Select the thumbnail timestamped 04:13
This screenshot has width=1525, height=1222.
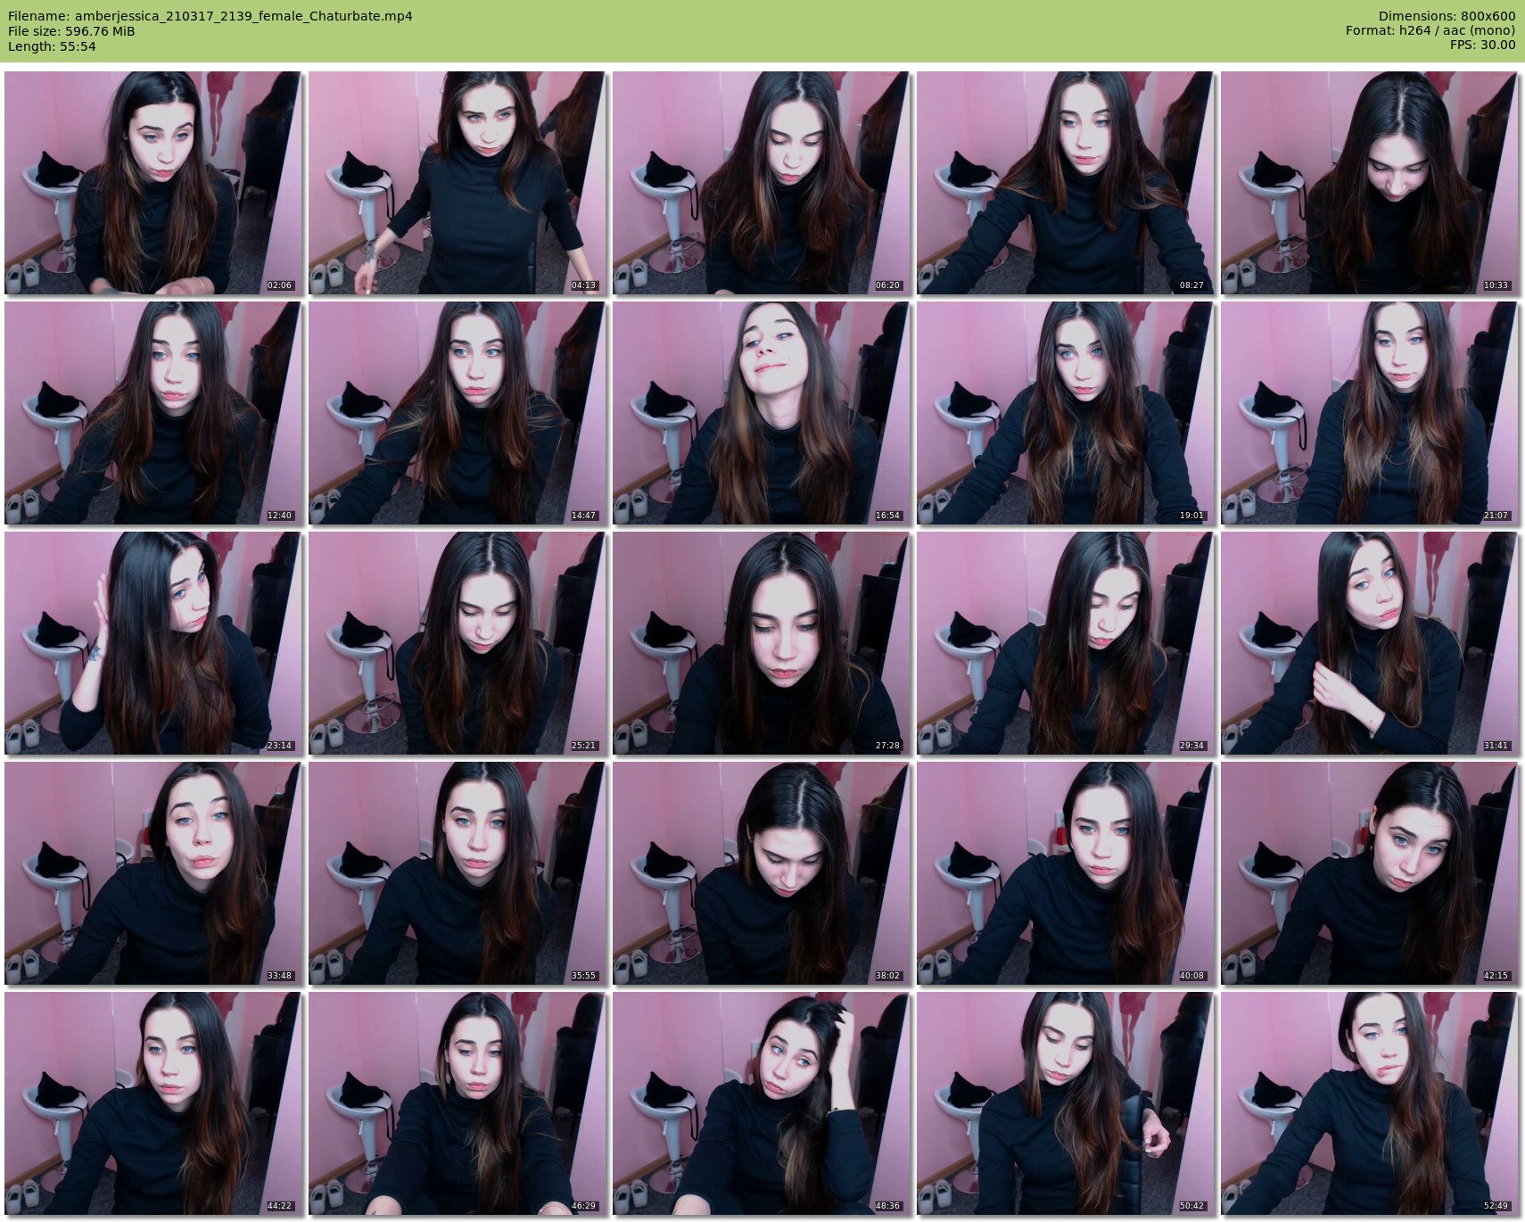tap(457, 183)
